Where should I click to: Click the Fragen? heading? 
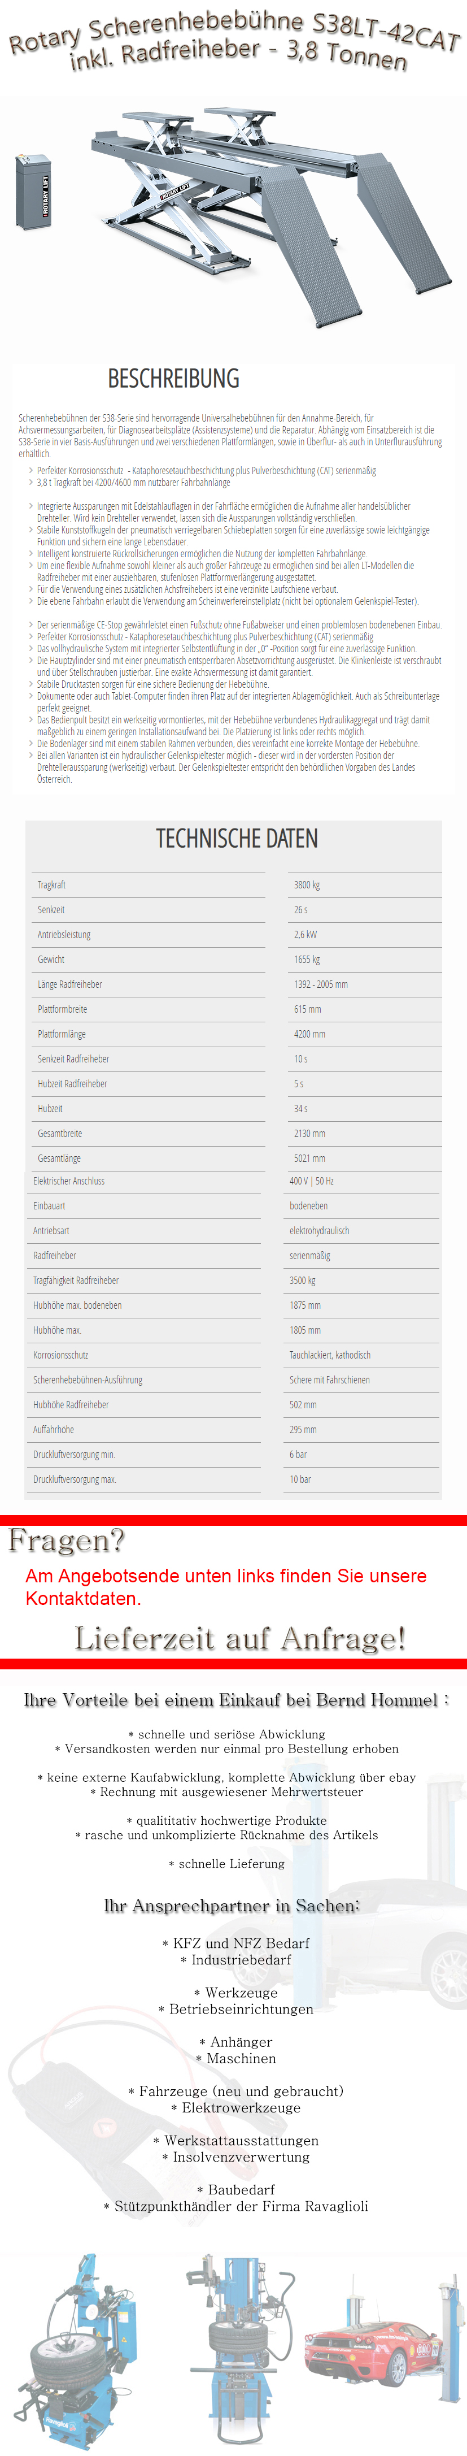[67, 1541]
